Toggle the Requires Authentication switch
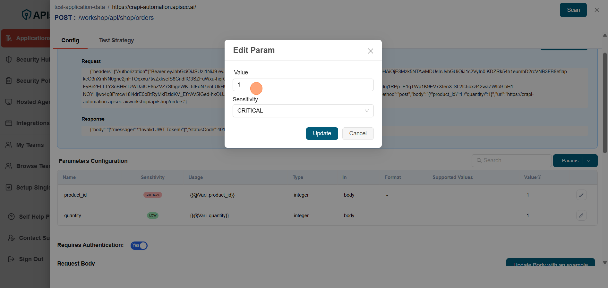This screenshot has height=288, width=608. [x=139, y=246]
